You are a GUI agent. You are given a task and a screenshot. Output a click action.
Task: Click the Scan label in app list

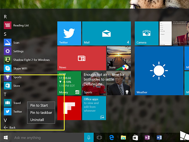[16, 43]
